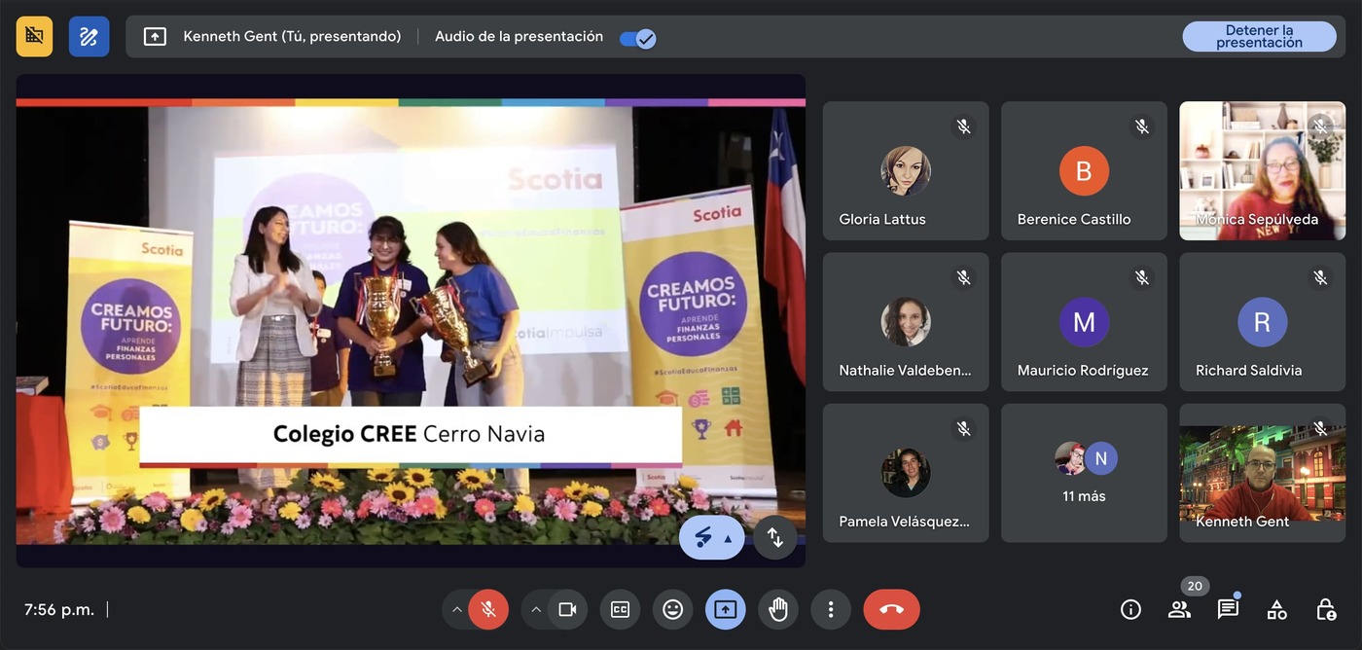The height and width of the screenshot is (650, 1362).
Task: Open the "11 más" participants tile
Action: coord(1084,473)
